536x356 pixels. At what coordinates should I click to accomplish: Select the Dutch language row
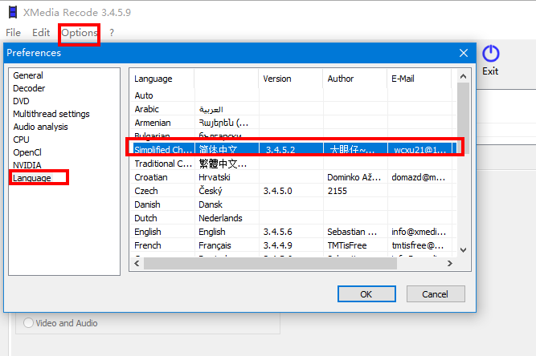293,218
